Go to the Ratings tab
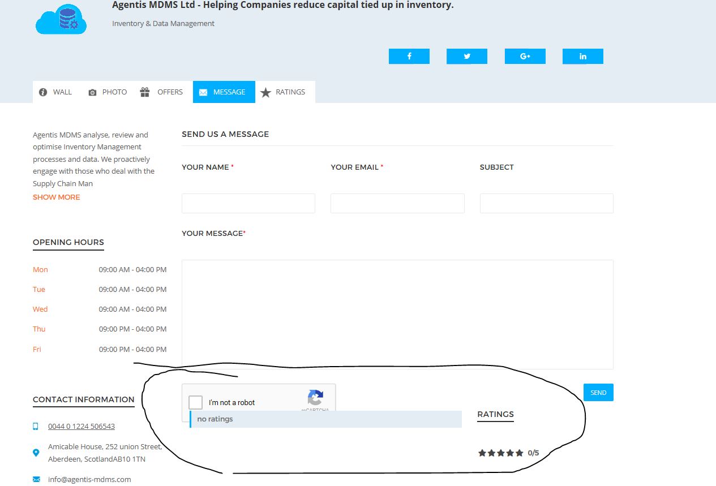This screenshot has height=486, width=716. pos(283,92)
